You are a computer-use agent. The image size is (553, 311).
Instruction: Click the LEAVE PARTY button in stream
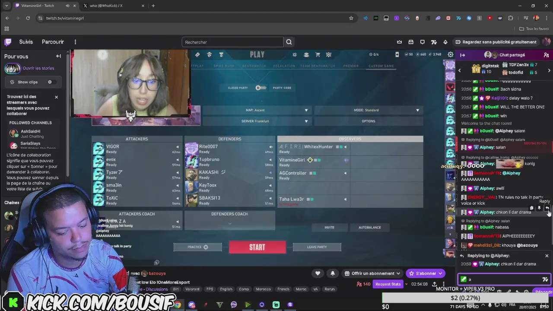click(x=317, y=247)
